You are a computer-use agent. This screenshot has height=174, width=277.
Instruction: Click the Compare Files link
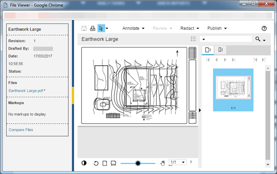pos(21,130)
